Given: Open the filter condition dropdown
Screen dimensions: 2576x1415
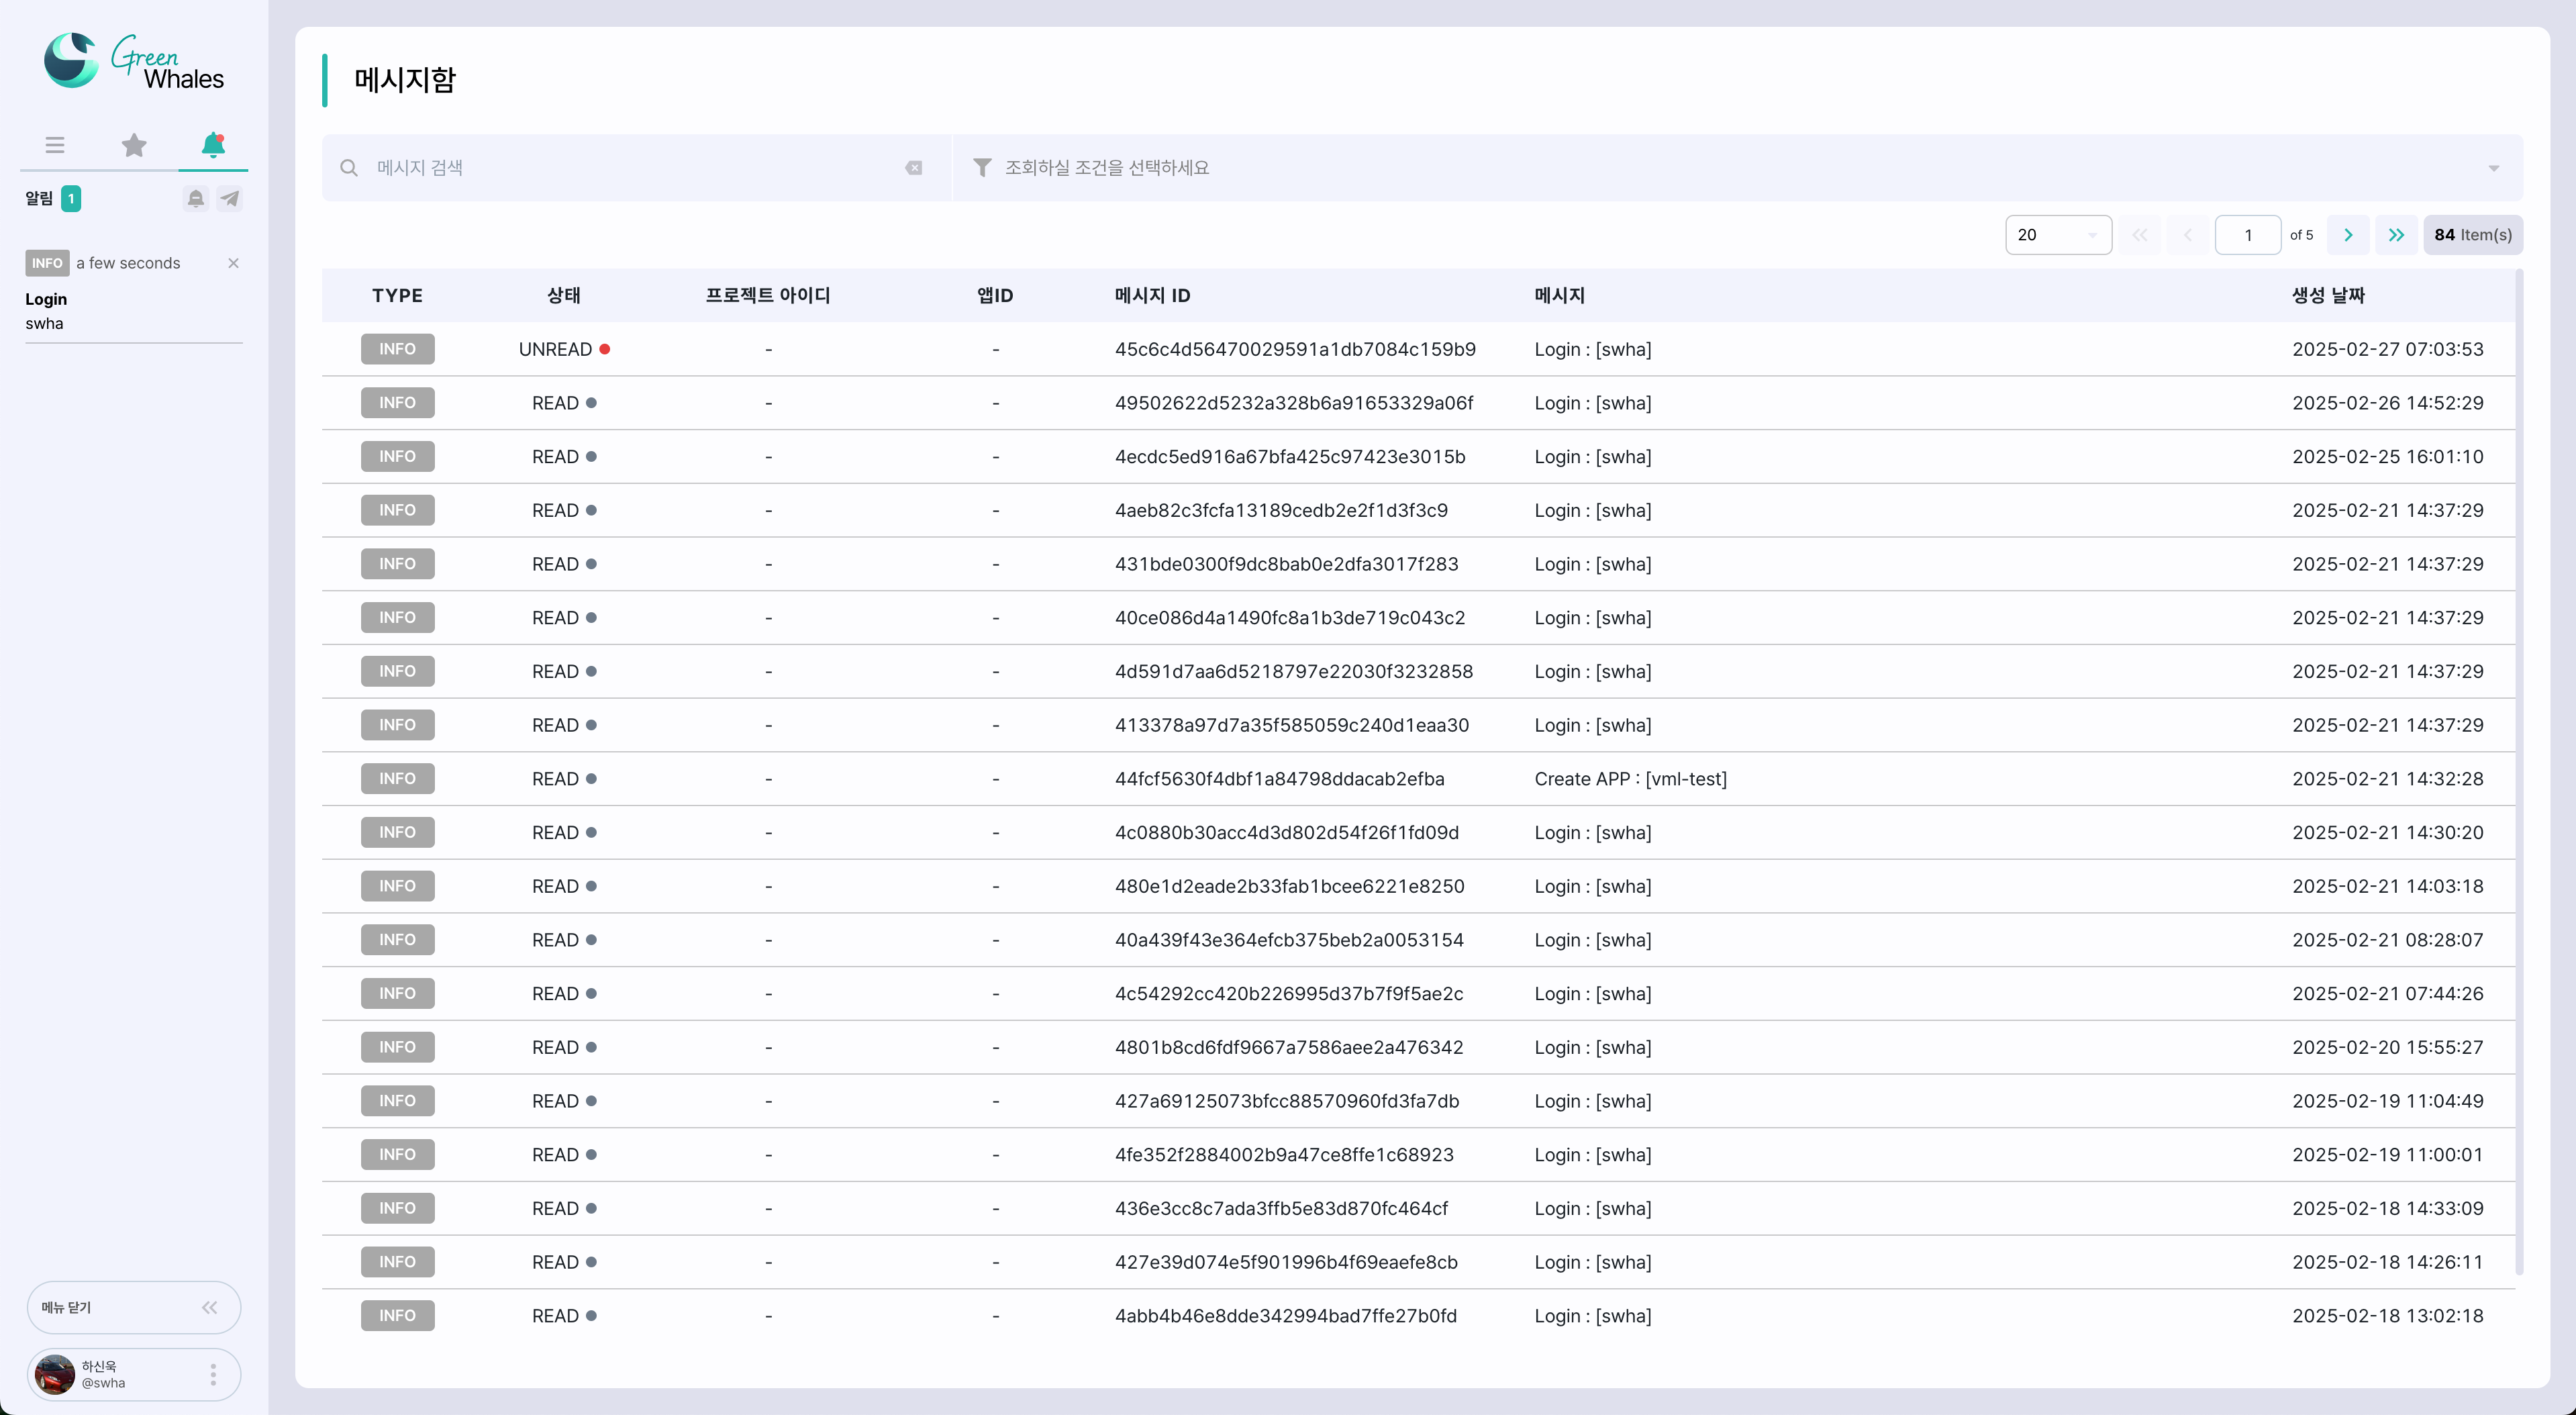Looking at the screenshot, I should 1738,168.
